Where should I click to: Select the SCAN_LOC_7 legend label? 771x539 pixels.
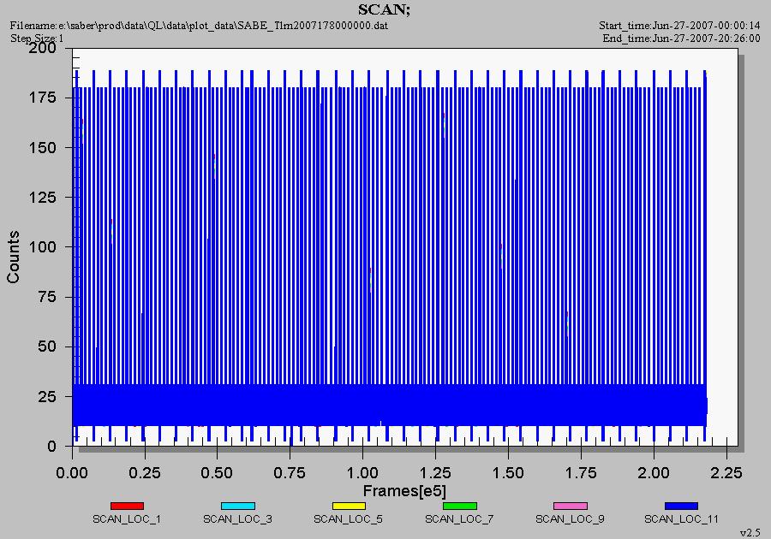(459, 518)
